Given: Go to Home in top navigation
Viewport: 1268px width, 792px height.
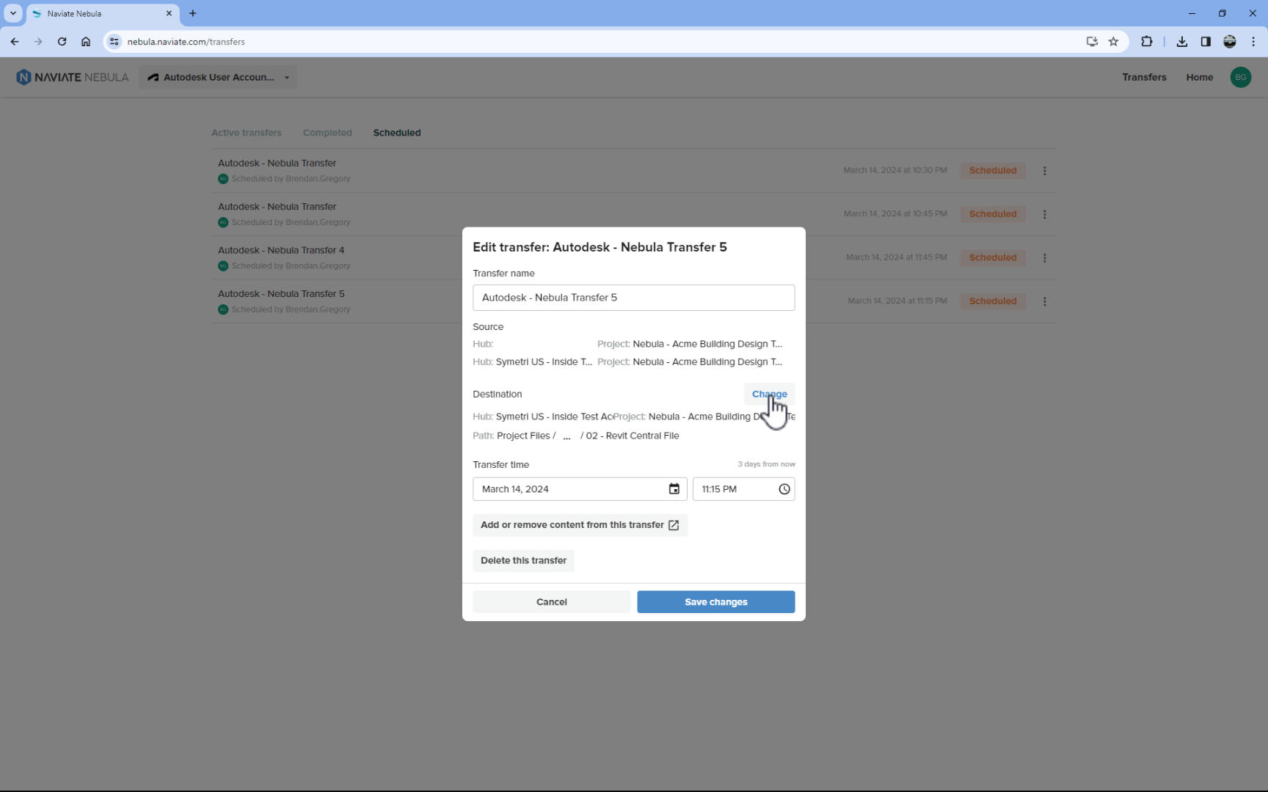Looking at the screenshot, I should coord(1200,77).
